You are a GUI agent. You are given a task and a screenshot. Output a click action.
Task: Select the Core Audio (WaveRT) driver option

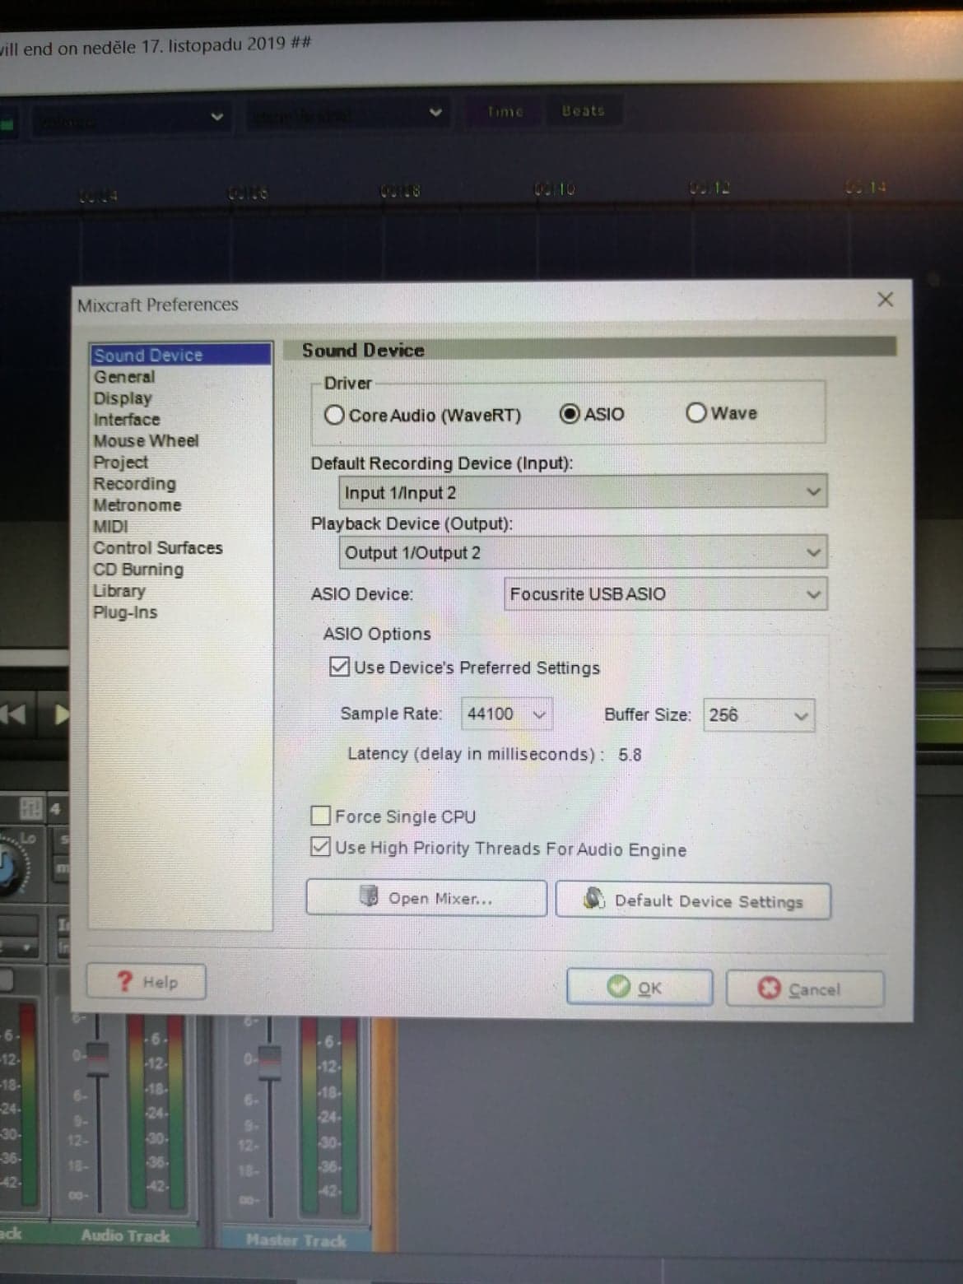coord(335,415)
